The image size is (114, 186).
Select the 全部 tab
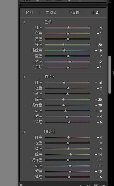(x=95, y=12)
